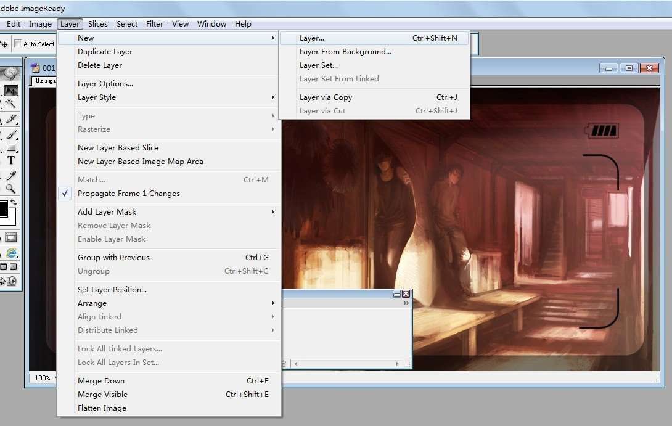The width and height of the screenshot is (672, 426).
Task: Select the Slice tool
Action: pos(11,119)
